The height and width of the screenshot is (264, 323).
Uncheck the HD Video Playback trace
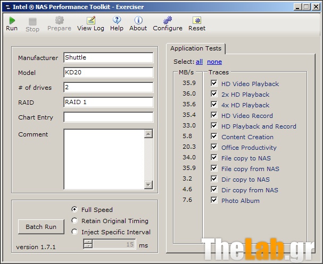point(214,83)
